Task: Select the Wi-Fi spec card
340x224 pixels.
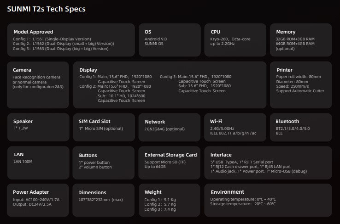Action: (x=235, y=127)
